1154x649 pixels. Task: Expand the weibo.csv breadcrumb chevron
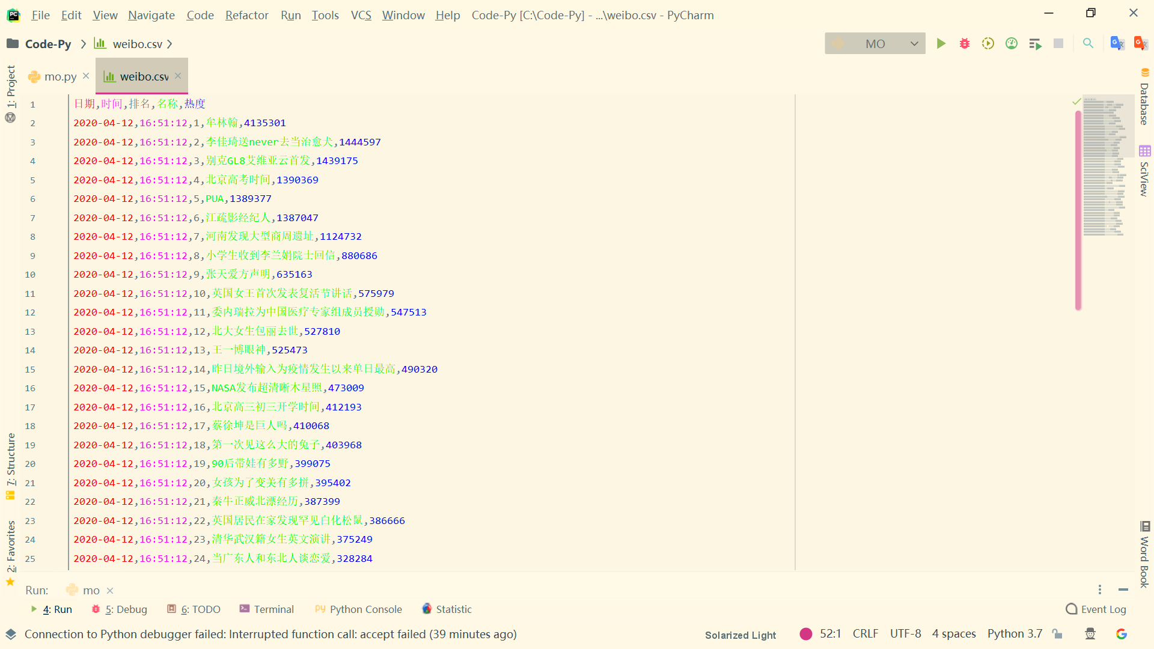coord(169,44)
